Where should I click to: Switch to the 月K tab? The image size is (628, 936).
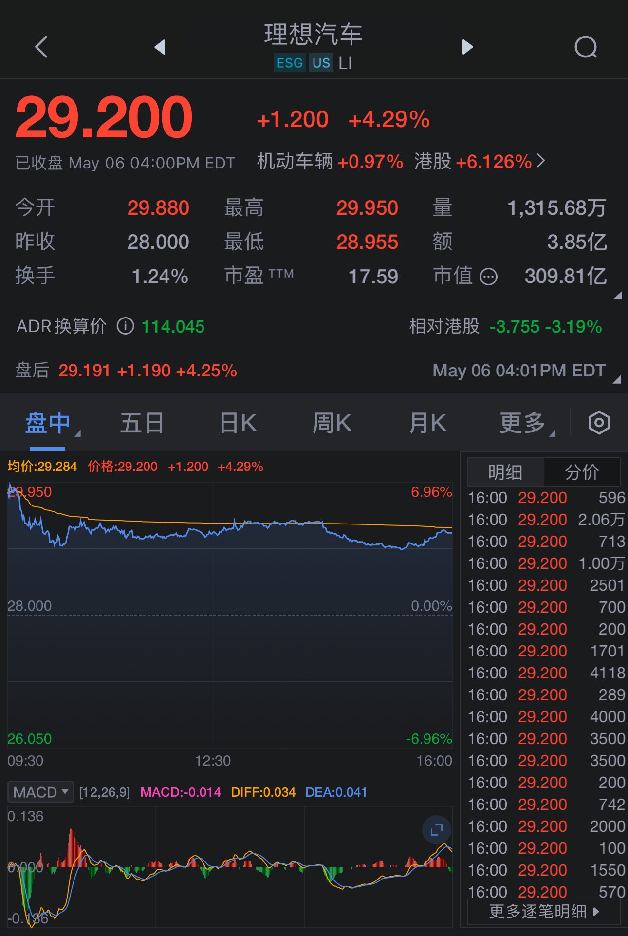[427, 423]
